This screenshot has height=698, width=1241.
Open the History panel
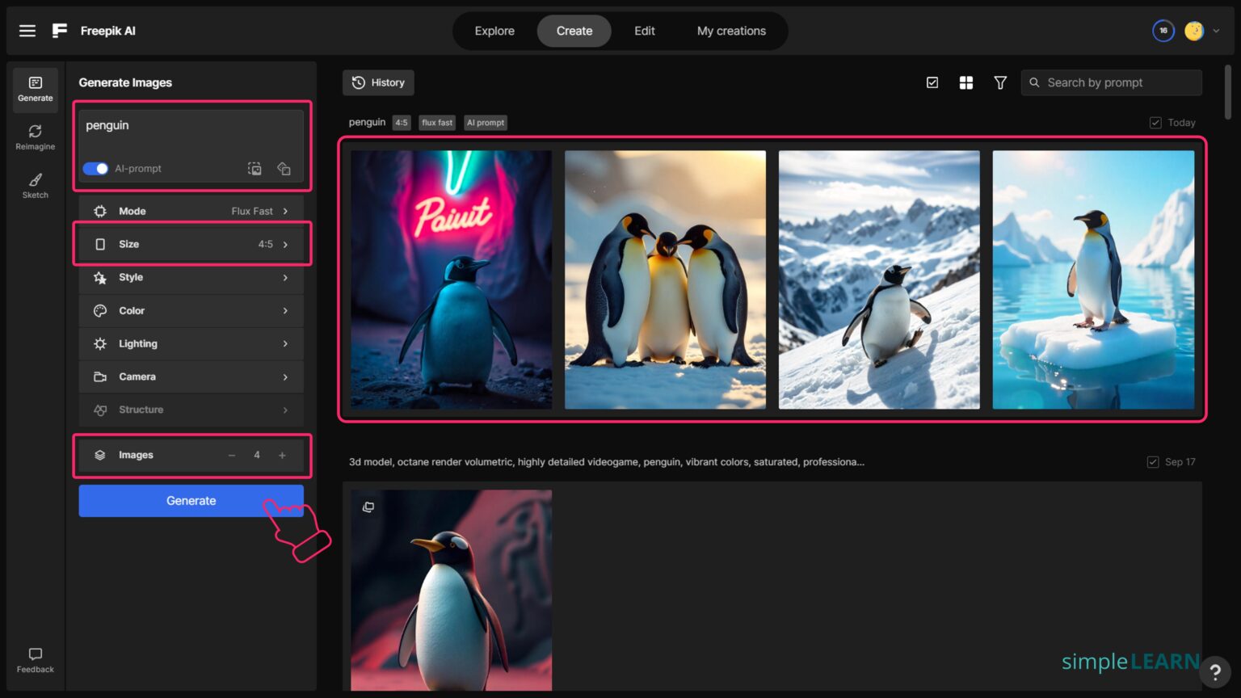coord(377,82)
